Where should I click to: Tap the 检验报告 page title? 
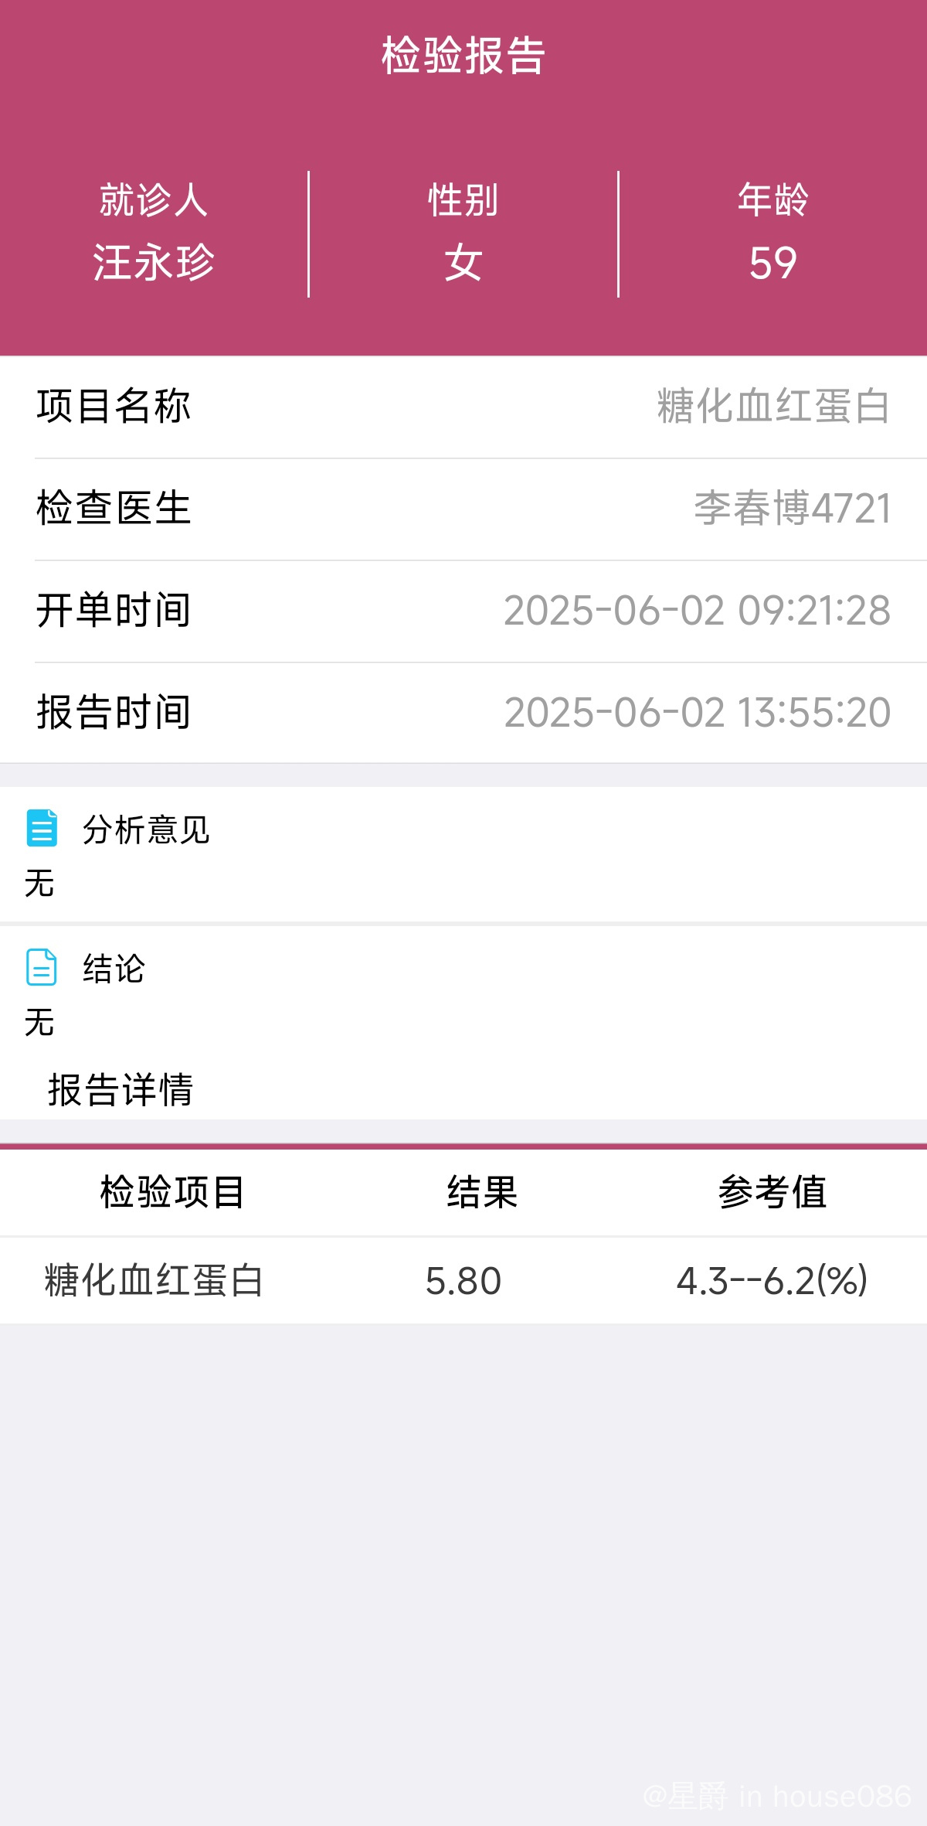463,56
